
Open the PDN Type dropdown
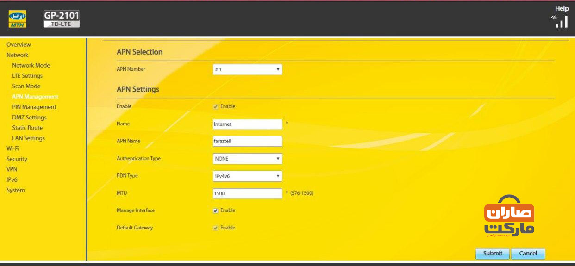pos(247,176)
